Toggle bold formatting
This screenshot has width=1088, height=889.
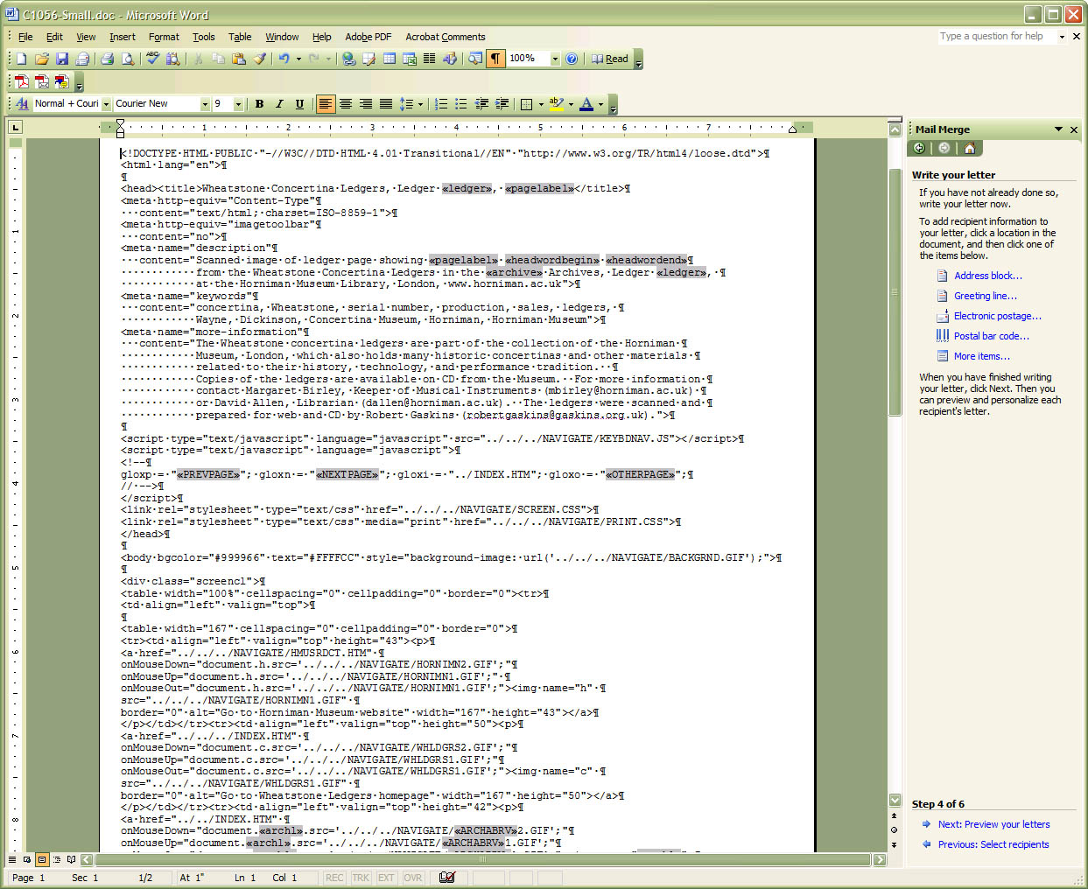pos(259,104)
